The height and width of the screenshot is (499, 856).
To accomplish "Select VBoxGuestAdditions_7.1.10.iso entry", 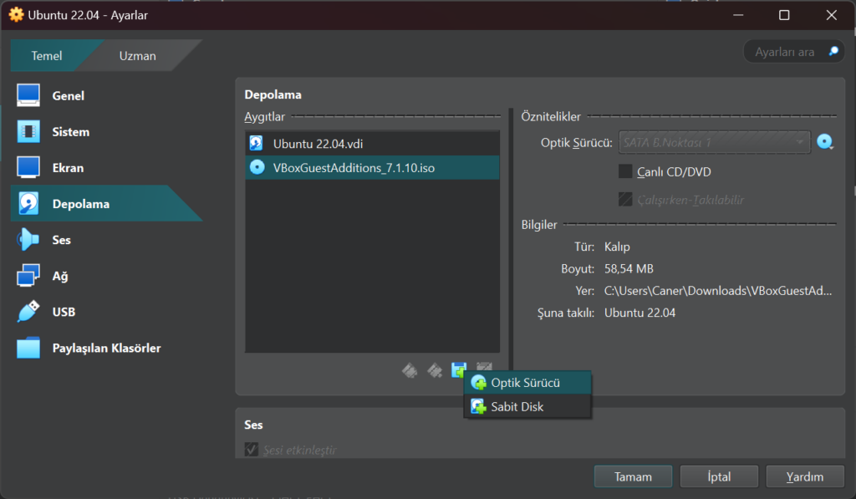I will 372,168.
